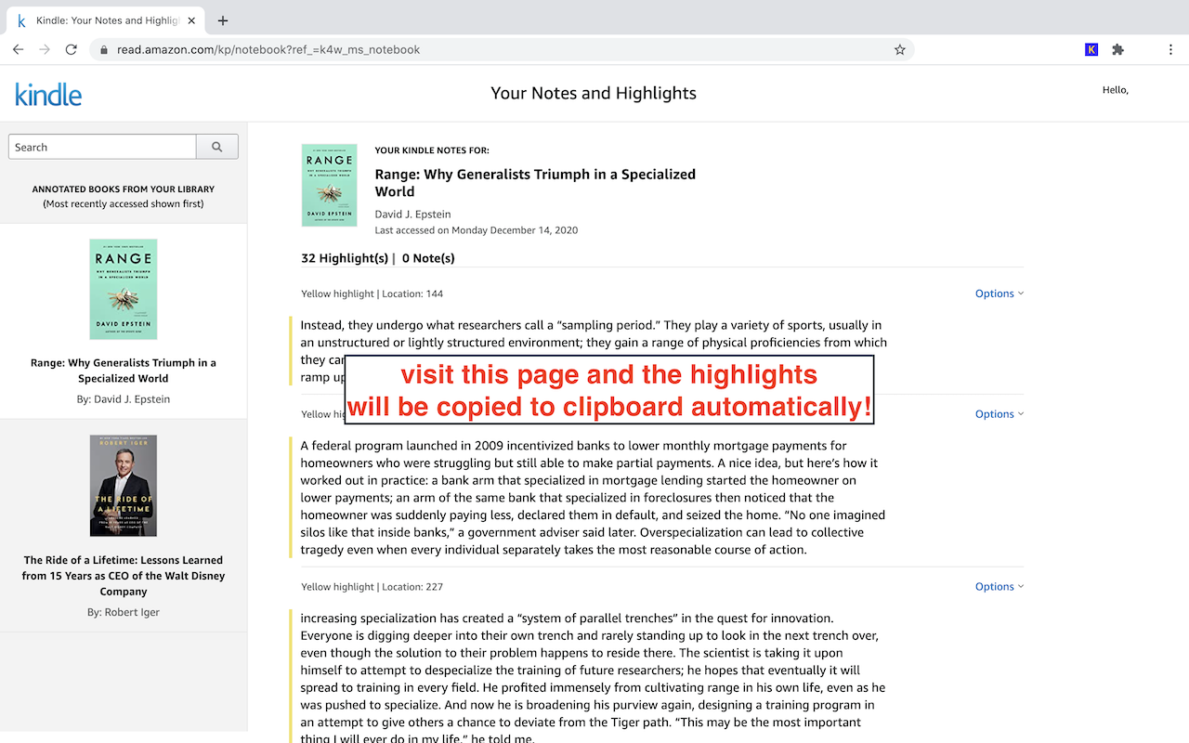Open Chrome's three-dot menu
The height and width of the screenshot is (743, 1189).
point(1171,49)
